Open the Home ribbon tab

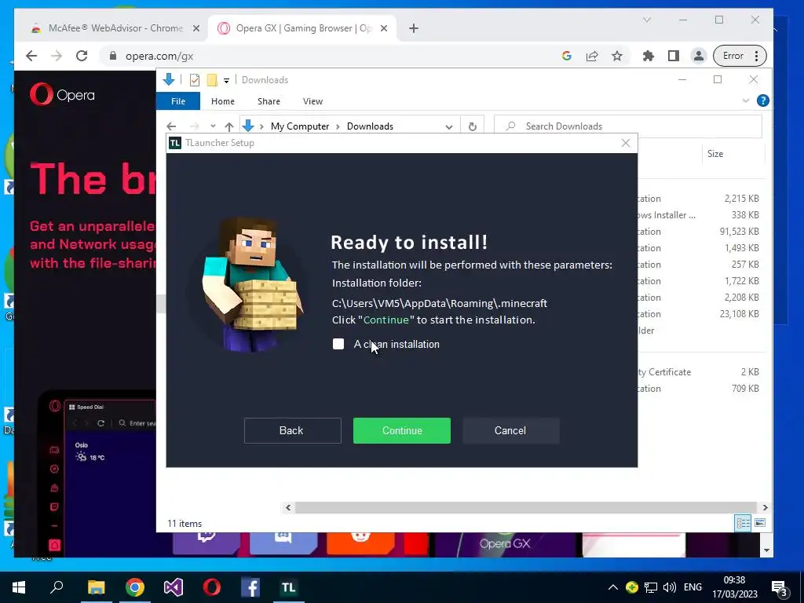click(x=222, y=101)
